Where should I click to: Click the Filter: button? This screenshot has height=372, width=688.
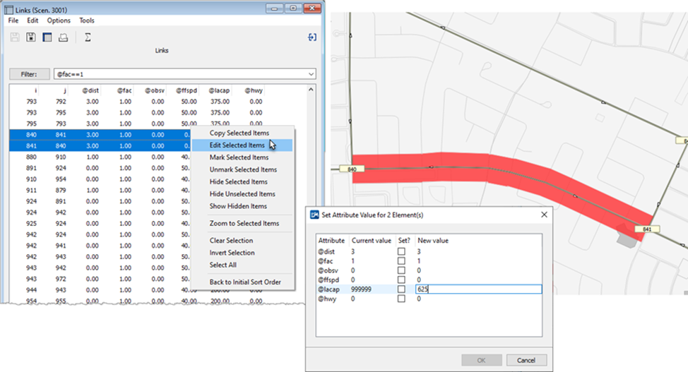30,74
